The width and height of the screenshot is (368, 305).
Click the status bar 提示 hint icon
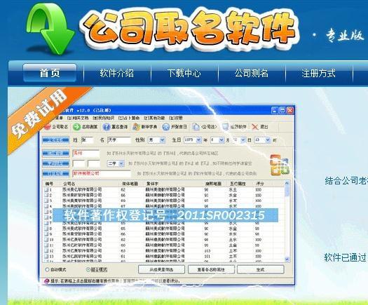pos(47,281)
